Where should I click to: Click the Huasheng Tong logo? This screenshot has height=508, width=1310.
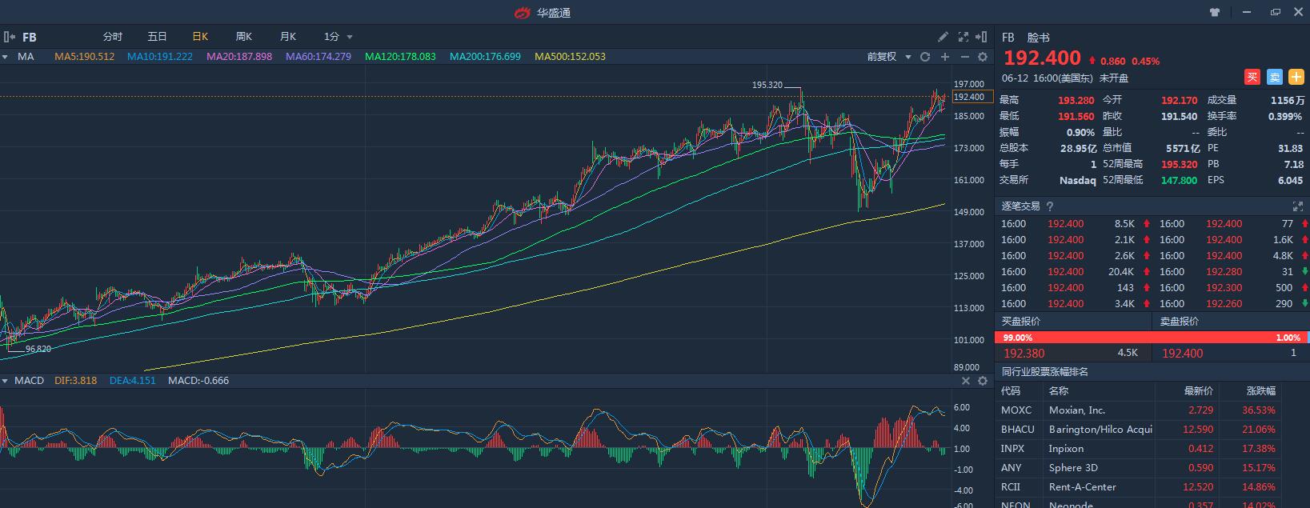[x=523, y=12]
